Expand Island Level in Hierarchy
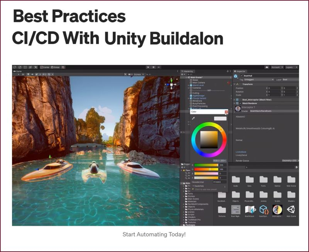The width and height of the screenshot is (309, 252). [x=188, y=85]
